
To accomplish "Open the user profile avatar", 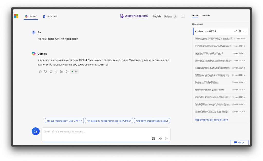I will (x=175, y=16).
